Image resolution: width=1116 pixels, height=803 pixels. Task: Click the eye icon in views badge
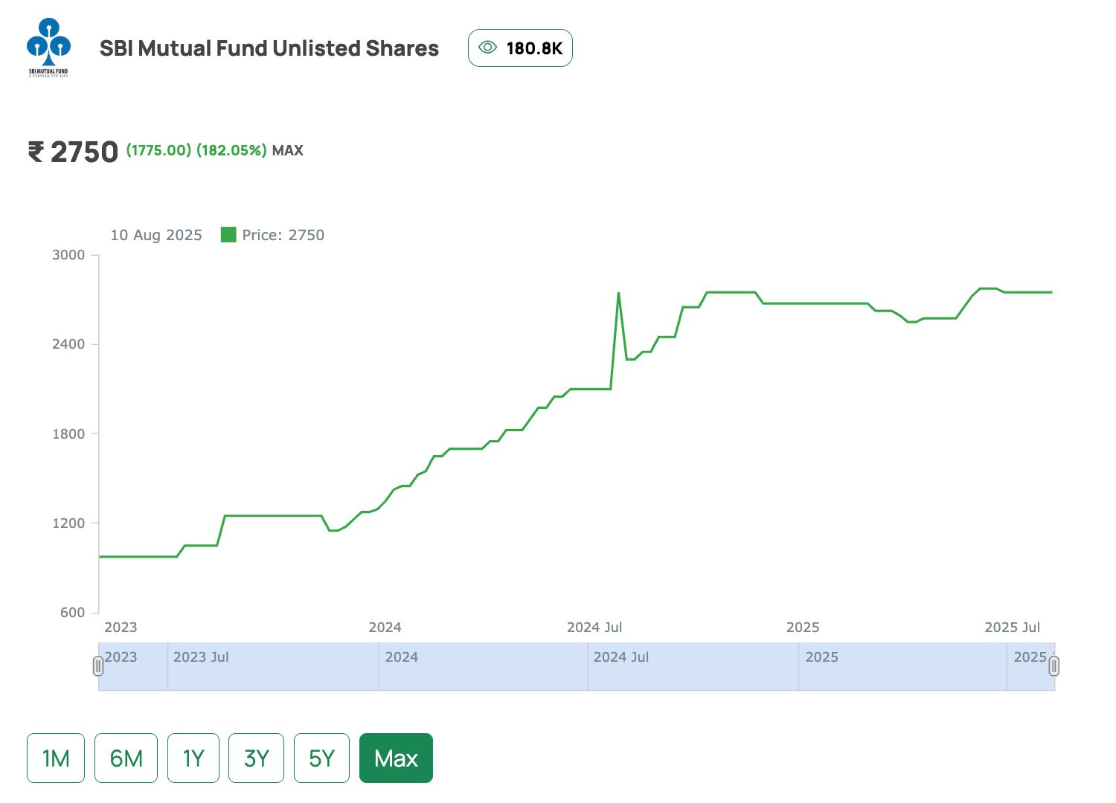pos(487,48)
